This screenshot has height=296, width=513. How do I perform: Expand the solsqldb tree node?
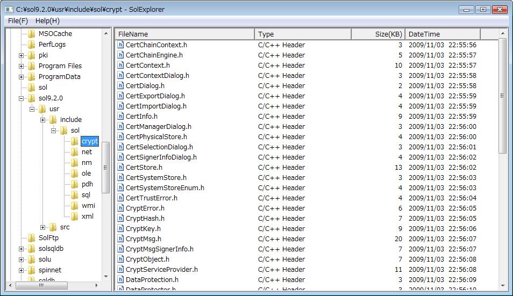point(22,249)
